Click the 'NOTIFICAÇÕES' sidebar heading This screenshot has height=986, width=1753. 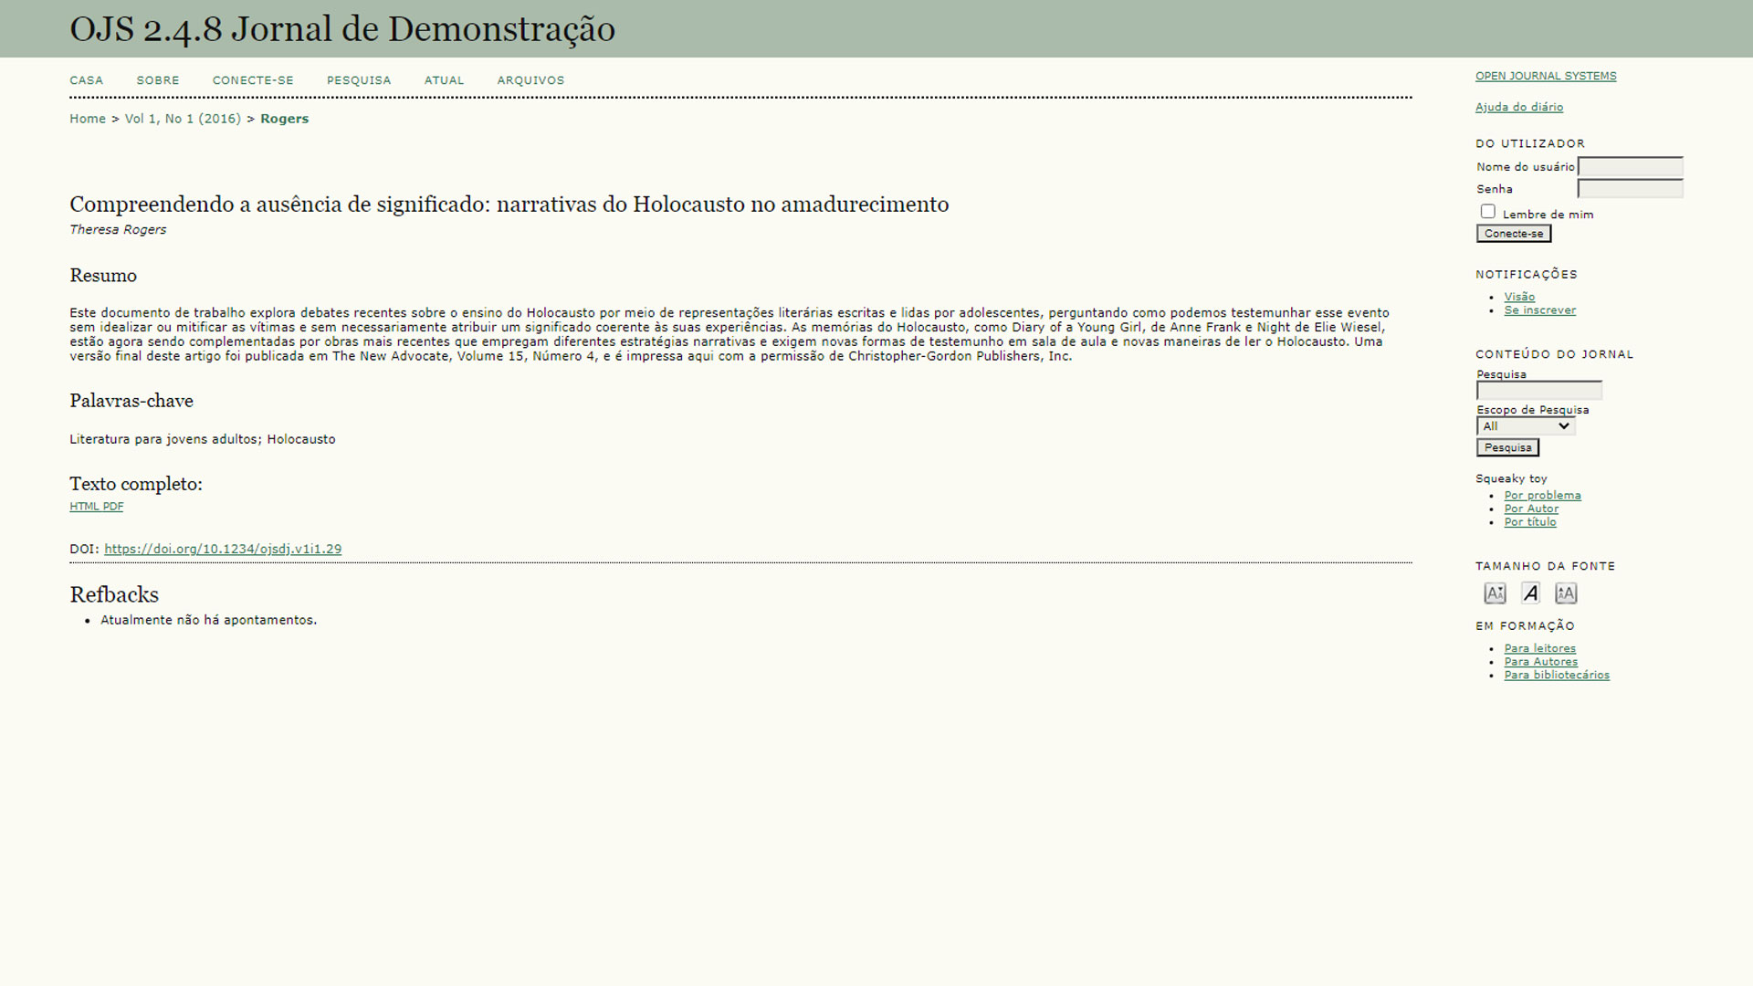[x=1526, y=275]
